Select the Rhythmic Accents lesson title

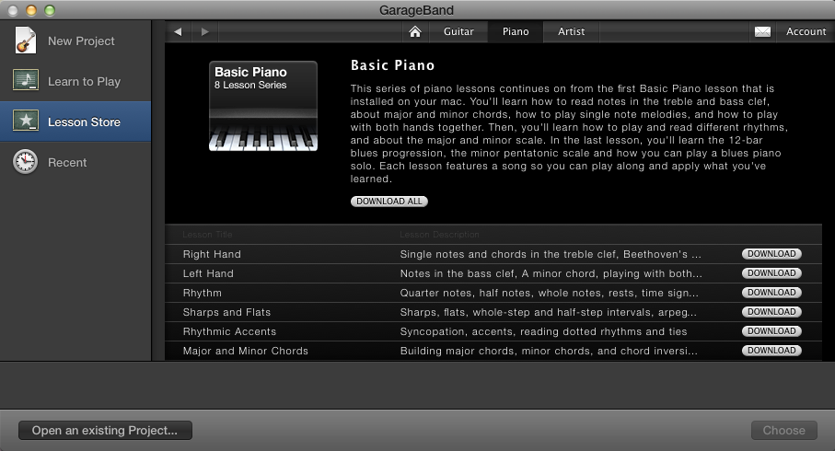(x=229, y=331)
